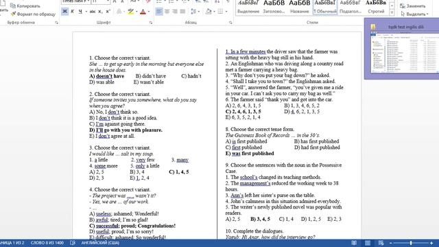Toggle Underline (Ч) formatting

point(80,12)
